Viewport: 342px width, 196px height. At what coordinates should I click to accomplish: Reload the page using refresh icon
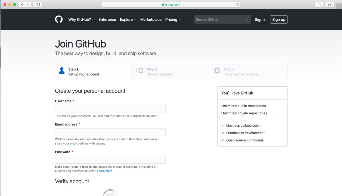point(238,5)
